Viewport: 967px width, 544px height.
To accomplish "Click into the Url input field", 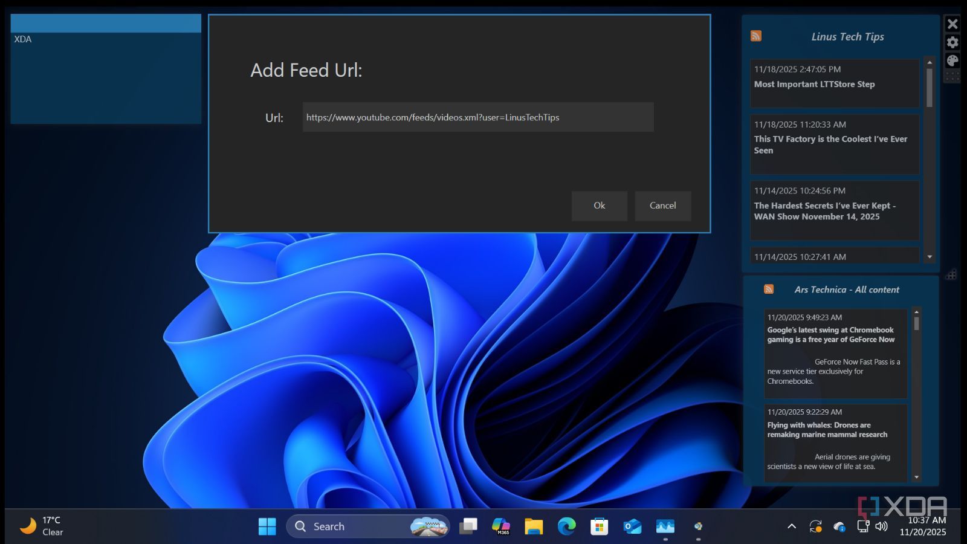I will pyautogui.click(x=477, y=117).
